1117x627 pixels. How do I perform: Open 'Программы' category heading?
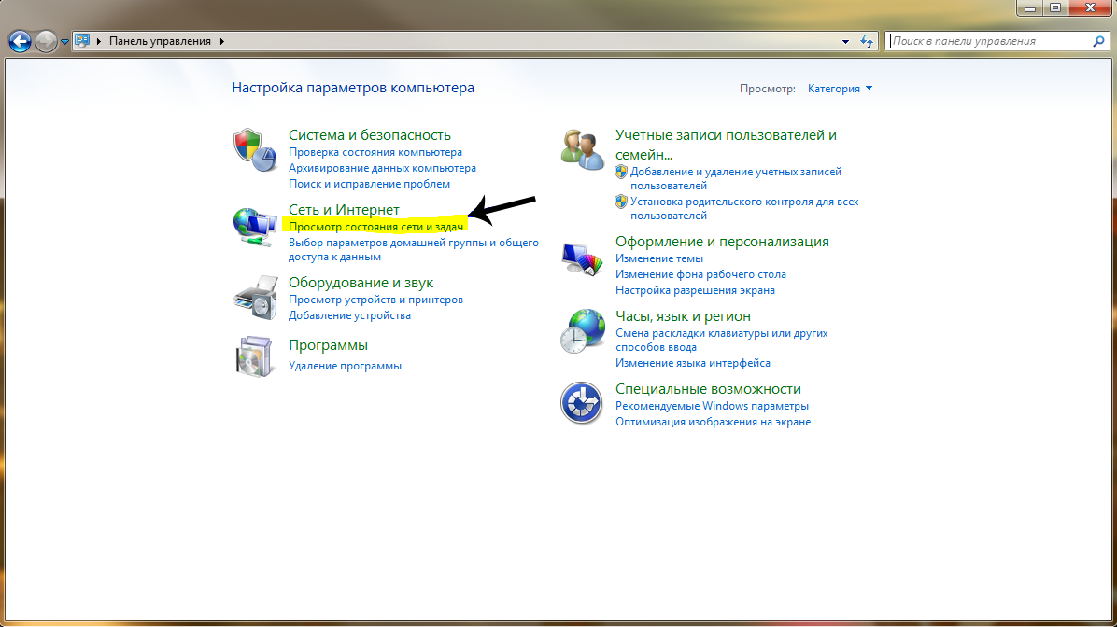pos(329,345)
